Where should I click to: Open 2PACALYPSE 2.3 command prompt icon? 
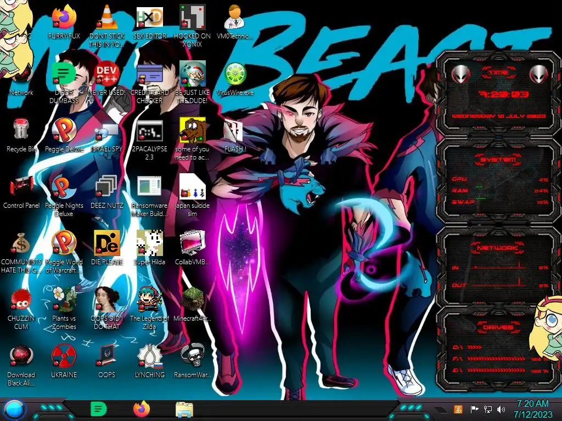click(x=149, y=130)
